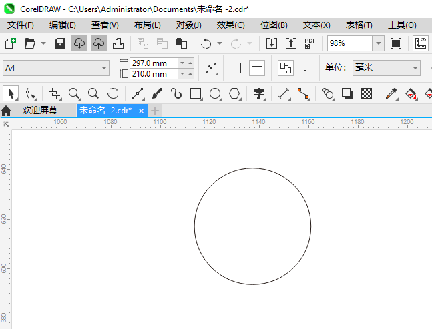Viewport: 432px width, 329px height.
Task: Open the 文件(F) menu
Action: pyautogui.click(x=21, y=25)
